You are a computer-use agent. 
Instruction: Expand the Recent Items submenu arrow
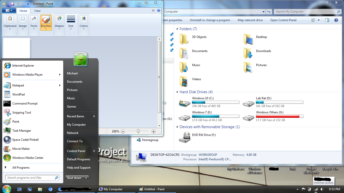94,116
